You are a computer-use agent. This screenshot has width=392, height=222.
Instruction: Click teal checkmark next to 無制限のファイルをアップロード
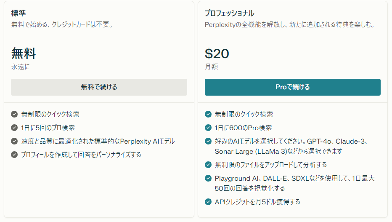[208, 165]
